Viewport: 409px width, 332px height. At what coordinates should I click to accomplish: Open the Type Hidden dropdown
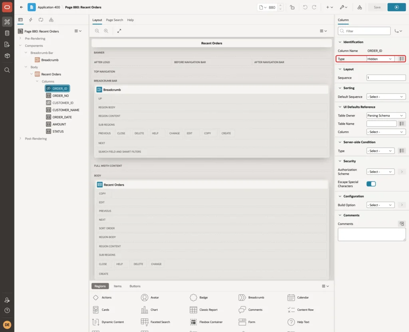(380, 59)
